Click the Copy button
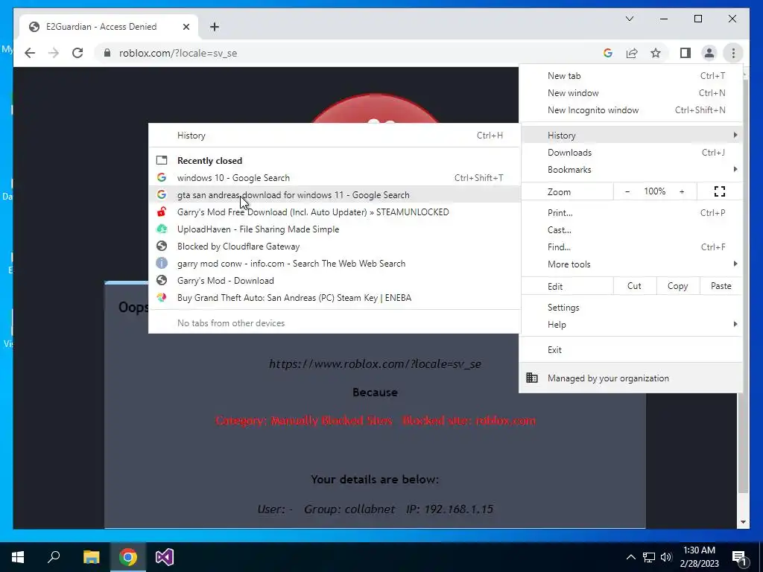 tap(678, 286)
